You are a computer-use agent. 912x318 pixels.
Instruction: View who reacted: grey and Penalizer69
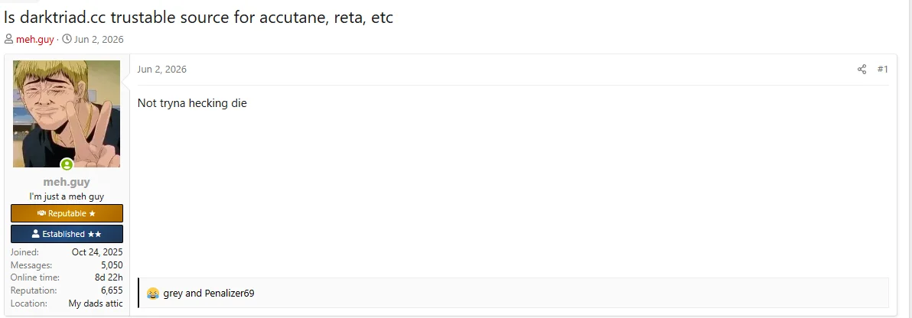click(x=209, y=293)
